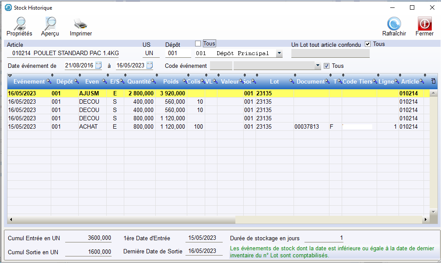Viewport: 441px width, 263px height.
Task: Click the red Fermer icon
Action: 424,24
